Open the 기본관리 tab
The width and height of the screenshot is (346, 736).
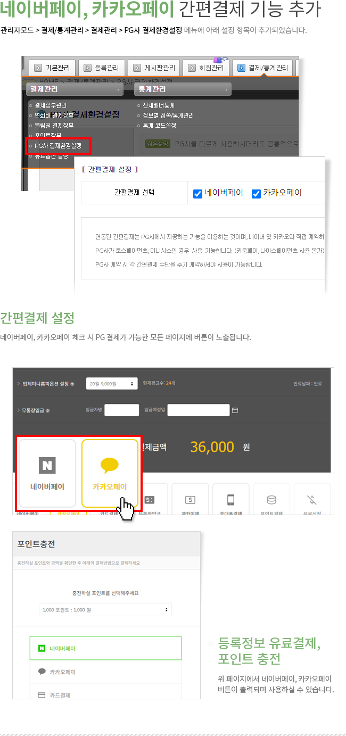pos(52,68)
